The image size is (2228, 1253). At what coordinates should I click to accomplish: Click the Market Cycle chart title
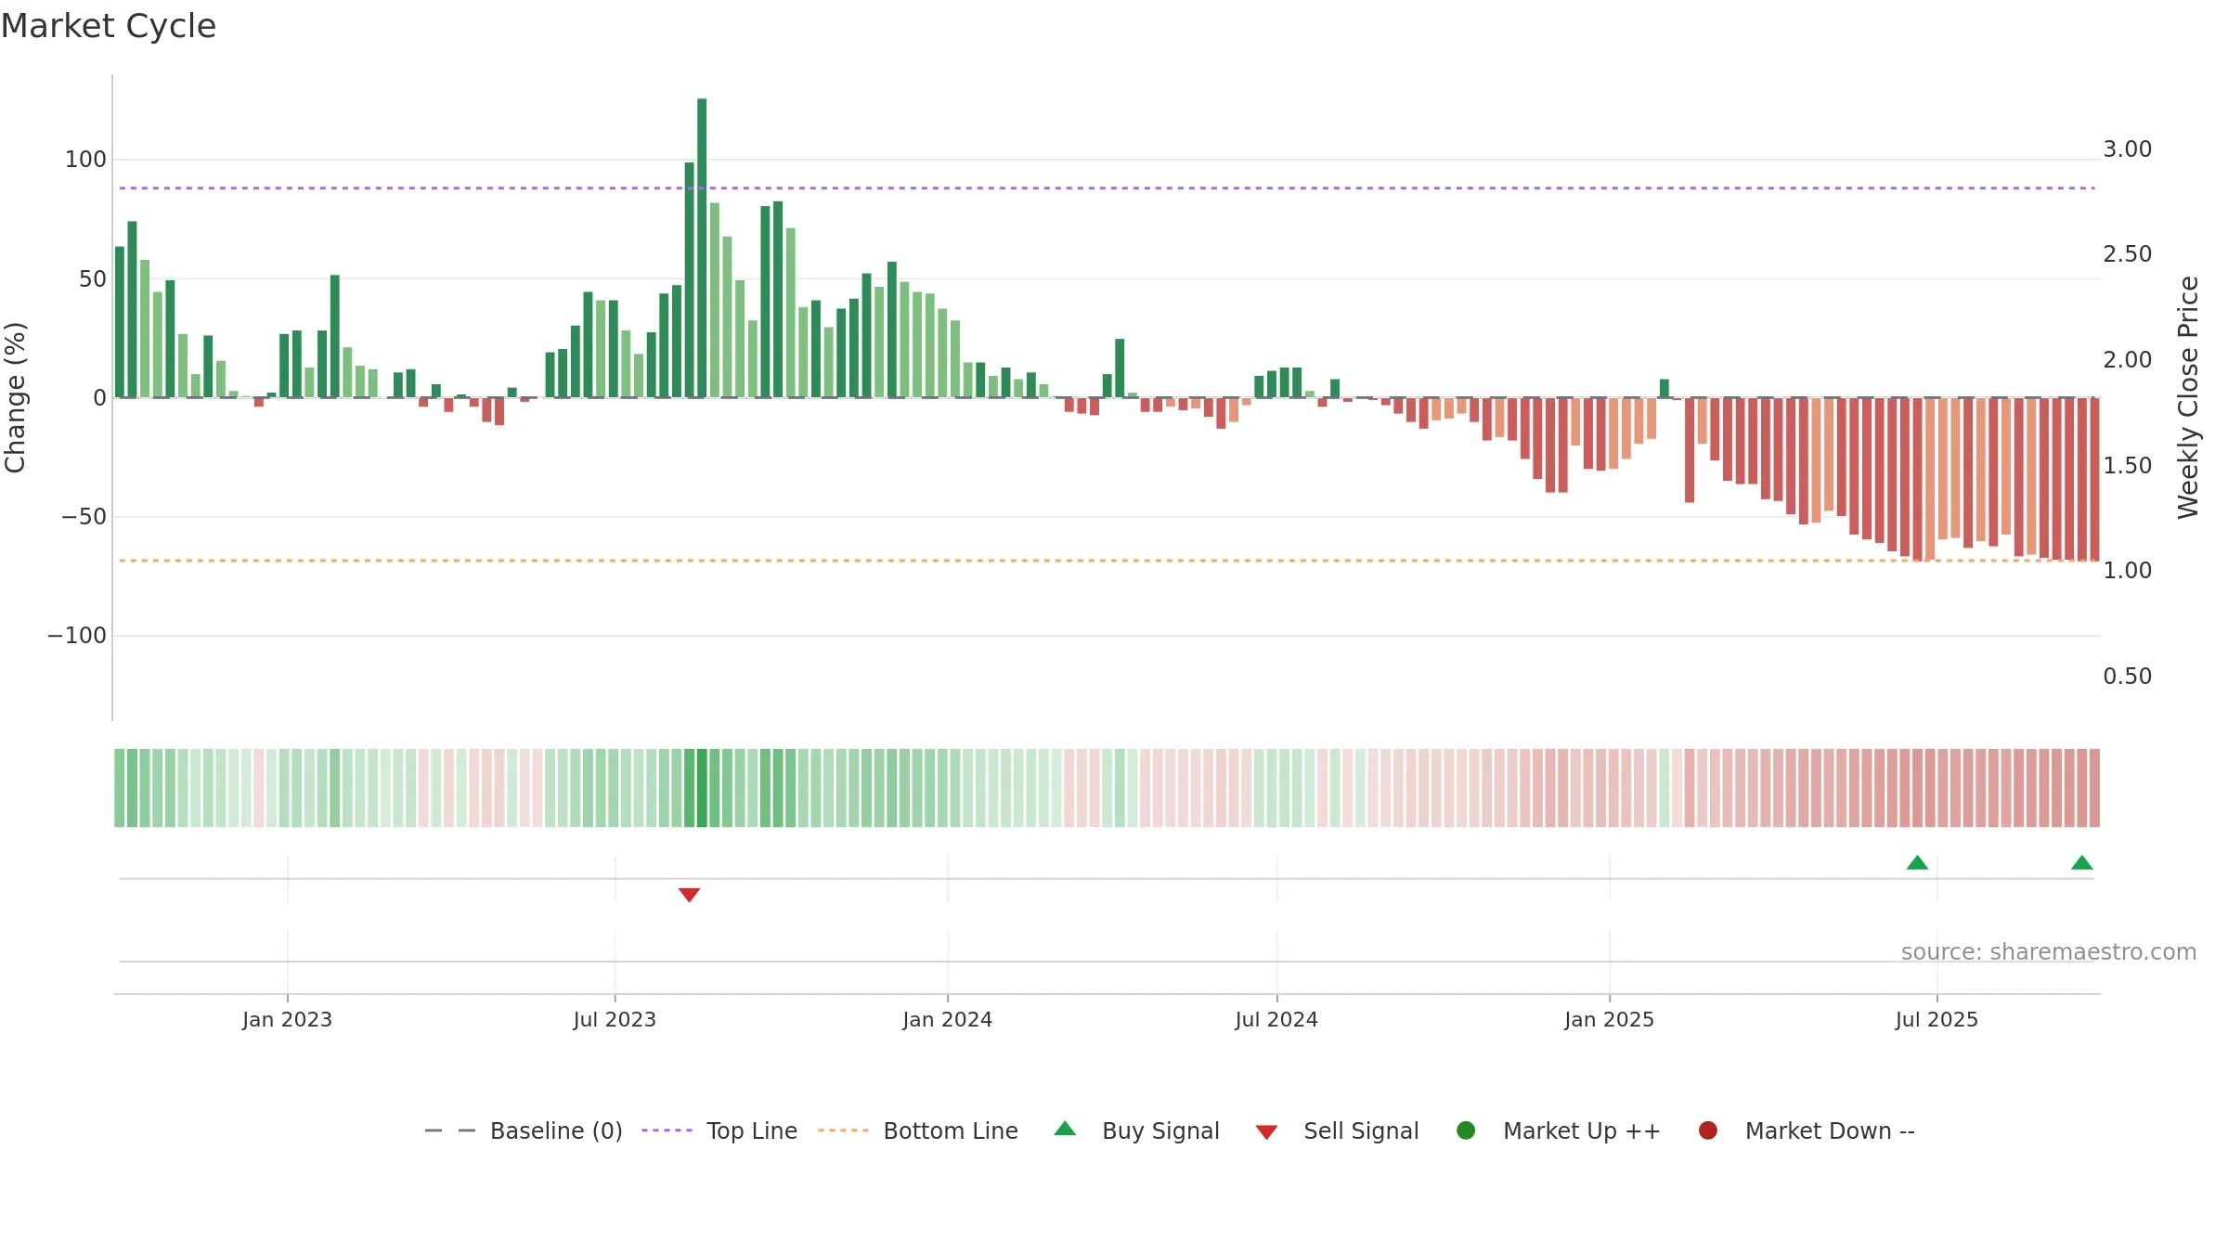click(109, 26)
